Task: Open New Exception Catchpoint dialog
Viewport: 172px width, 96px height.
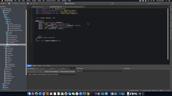Action: (67, 72)
